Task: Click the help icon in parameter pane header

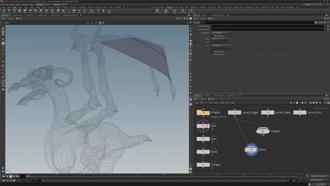Action: tap(328, 22)
